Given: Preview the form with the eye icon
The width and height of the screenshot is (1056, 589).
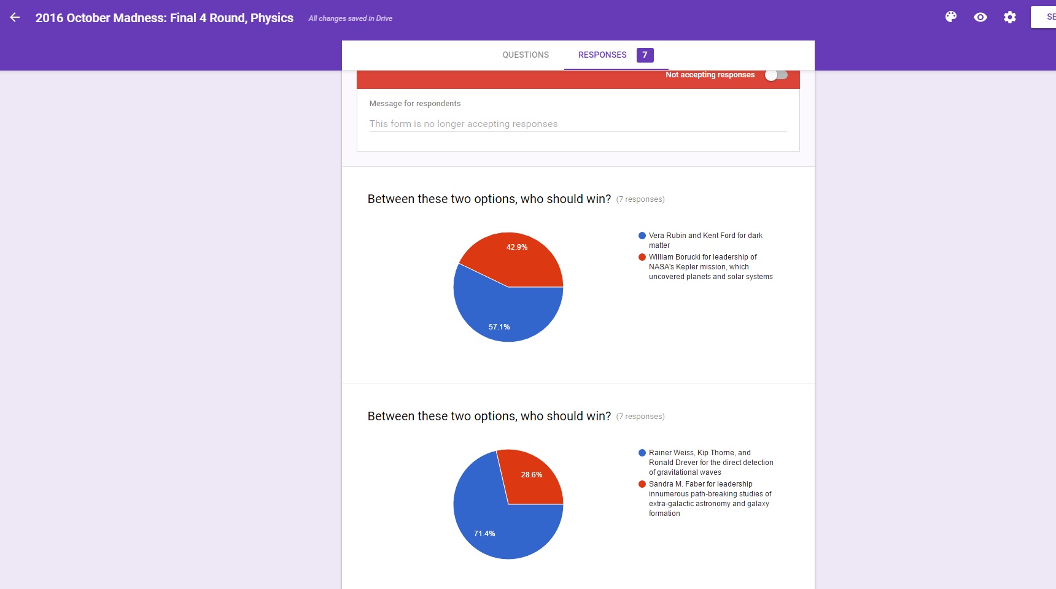Looking at the screenshot, I should pyautogui.click(x=980, y=17).
